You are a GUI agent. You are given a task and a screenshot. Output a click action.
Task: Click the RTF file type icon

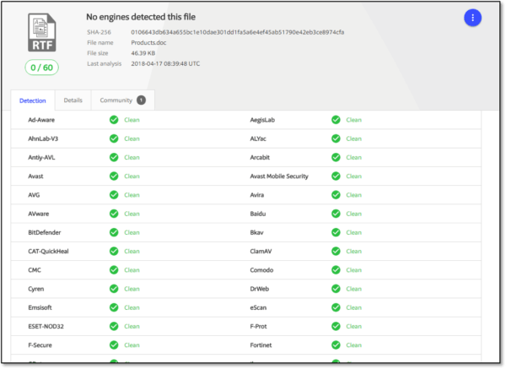tap(42, 32)
